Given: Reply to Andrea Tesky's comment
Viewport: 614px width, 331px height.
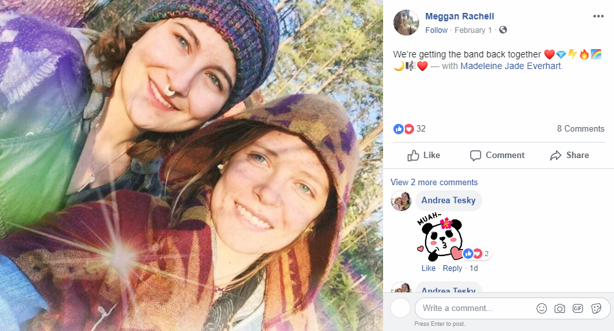Looking at the screenshot, I should (x=452, y=268).
